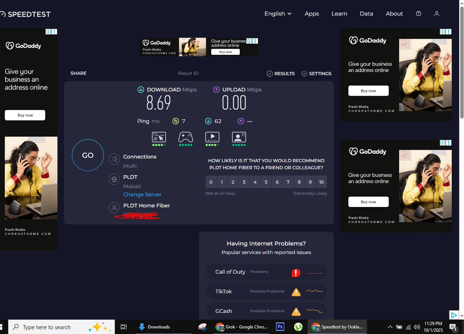Rate recommendation score 9
The image size is (464, 334).
coord(310,182)
